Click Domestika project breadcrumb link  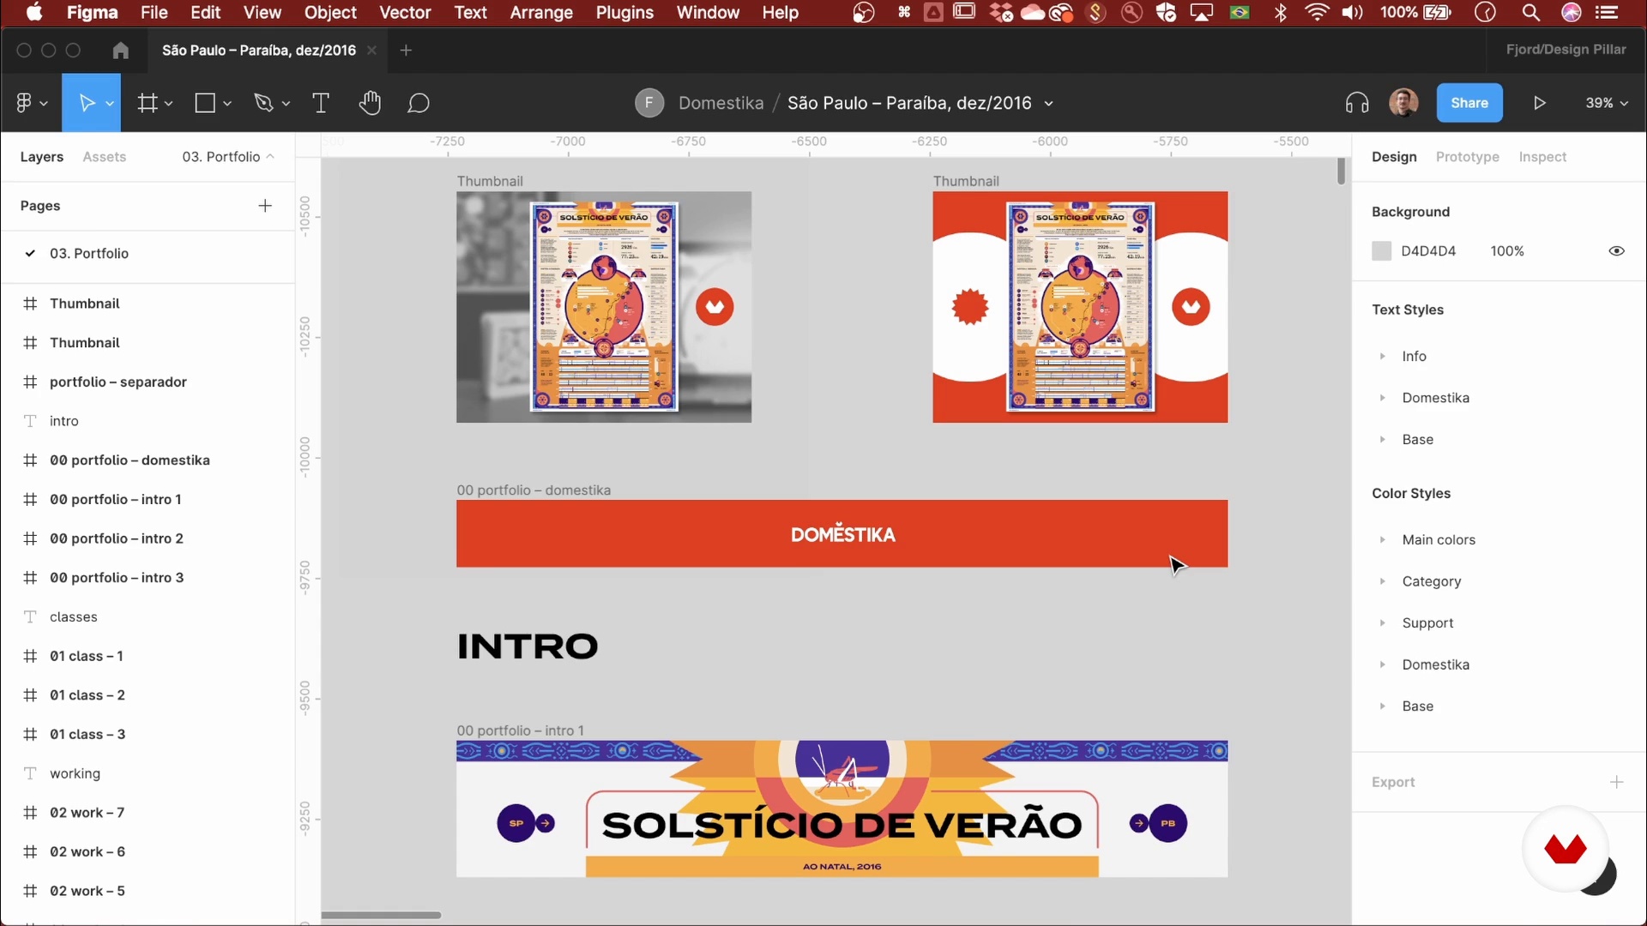click(x=721, y=103)
